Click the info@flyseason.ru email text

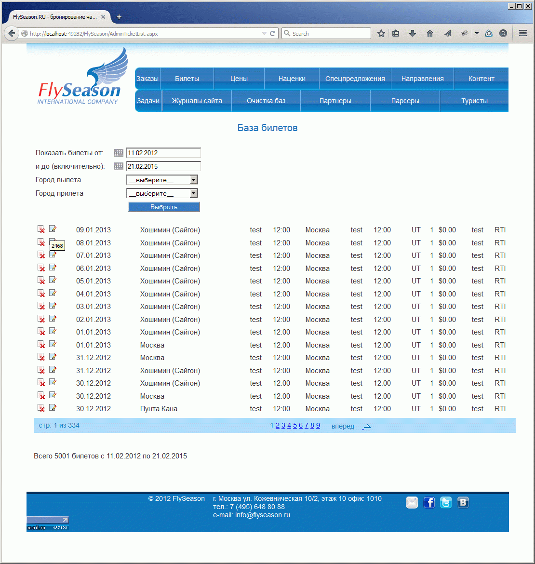pos(263,515)
